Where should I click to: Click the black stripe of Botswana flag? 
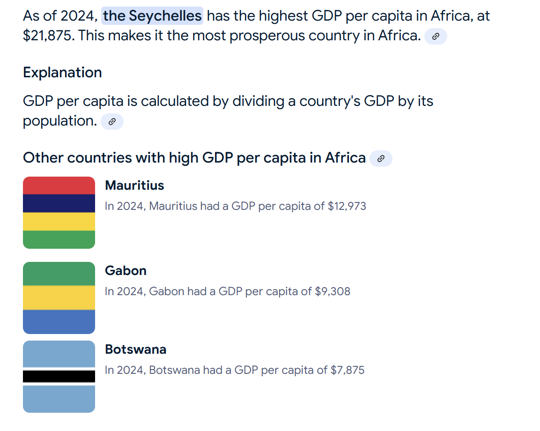(59, 376)
